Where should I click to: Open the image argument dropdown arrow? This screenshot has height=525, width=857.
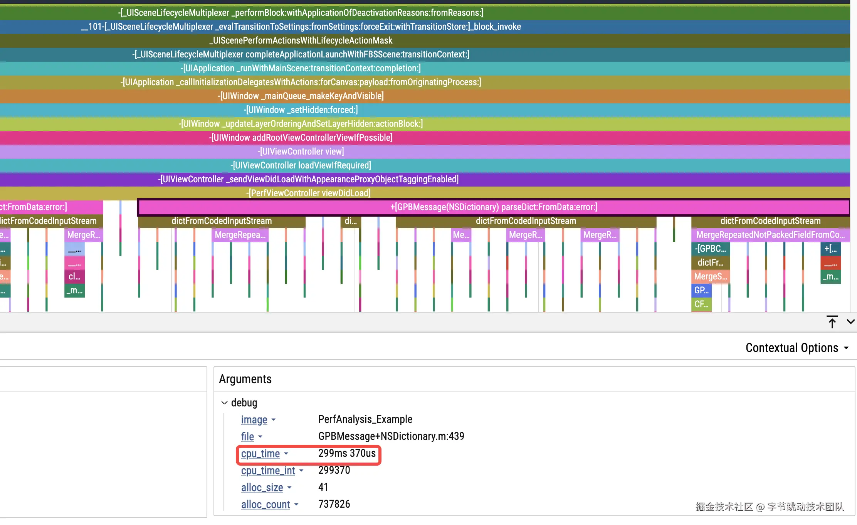click(274, 420)
